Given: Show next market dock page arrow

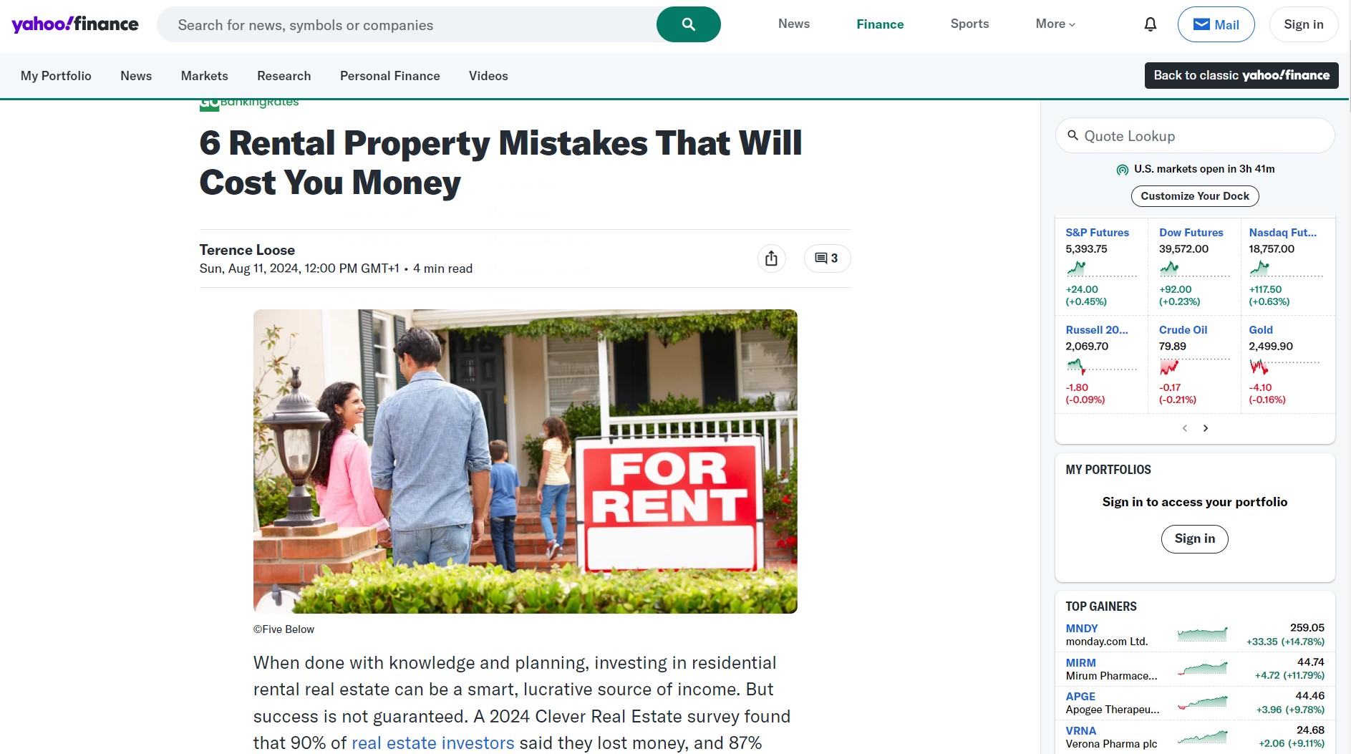Looking at the screenshot, I should click(x=1206, y=428).
